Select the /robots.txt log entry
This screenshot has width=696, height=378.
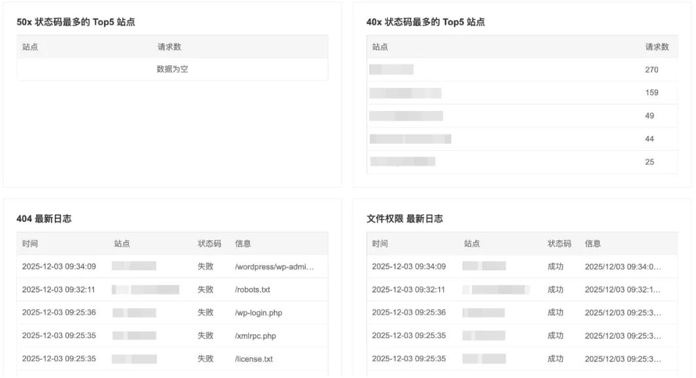tap(252, 289)
